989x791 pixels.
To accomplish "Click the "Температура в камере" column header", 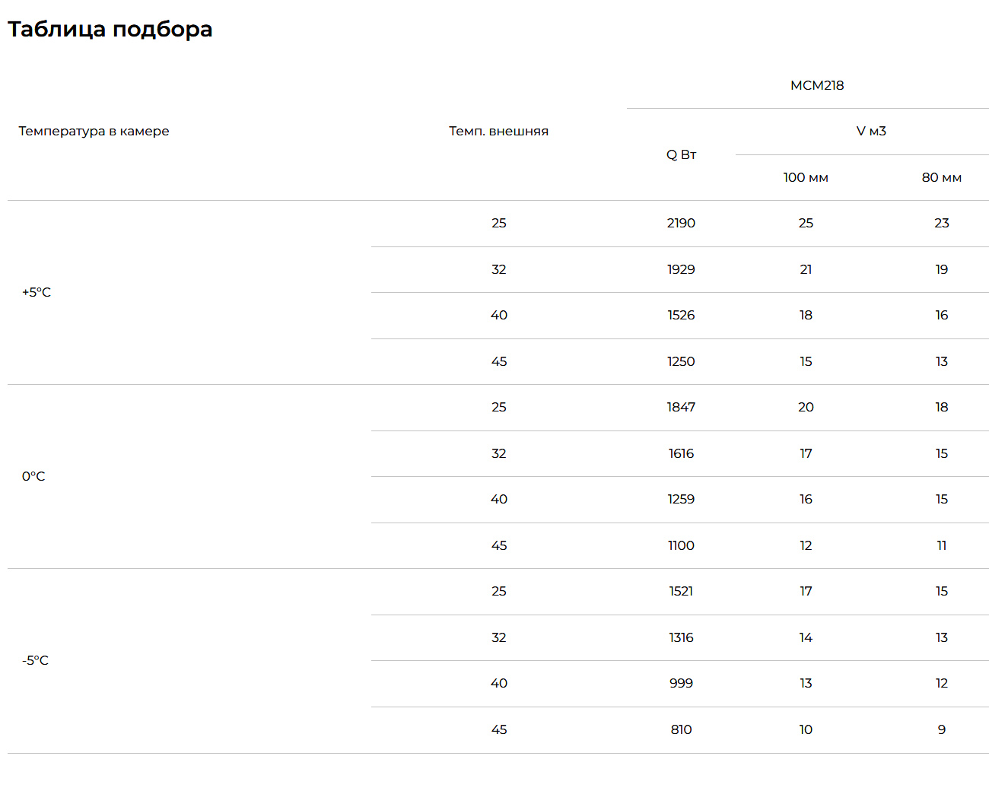I will coord(94,131).
